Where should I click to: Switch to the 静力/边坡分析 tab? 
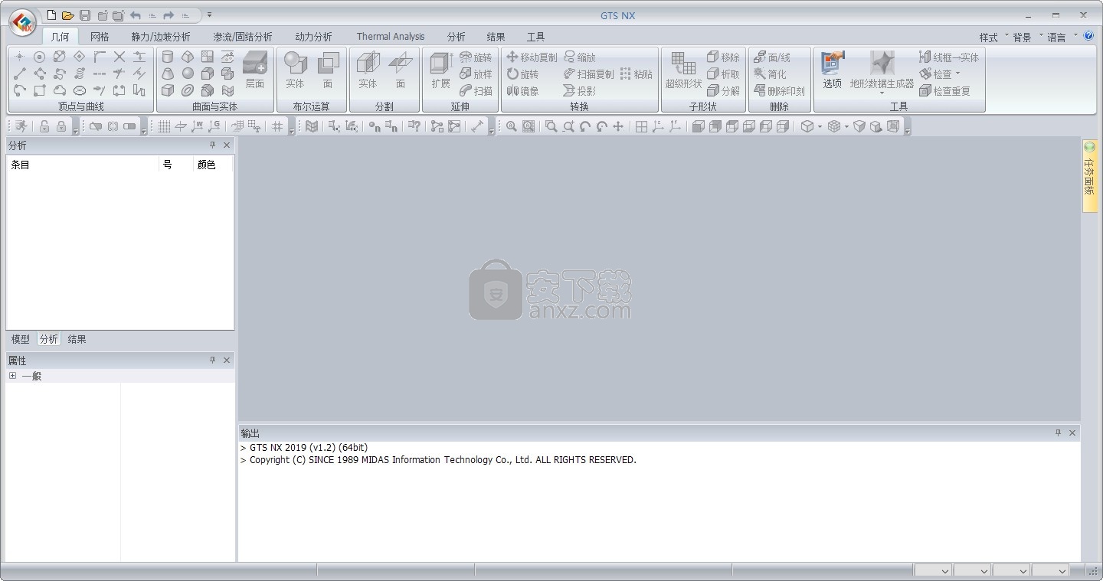point(161,37)
